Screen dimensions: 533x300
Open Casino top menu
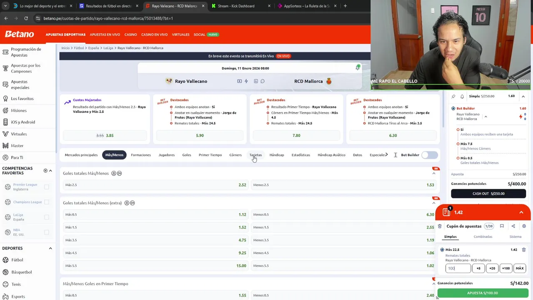click(130, 35)
